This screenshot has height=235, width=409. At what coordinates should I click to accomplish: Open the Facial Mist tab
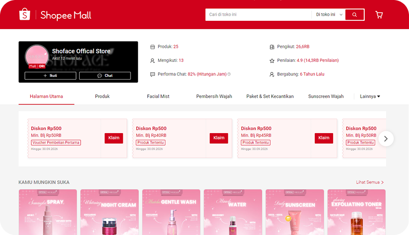coord(158,96)
